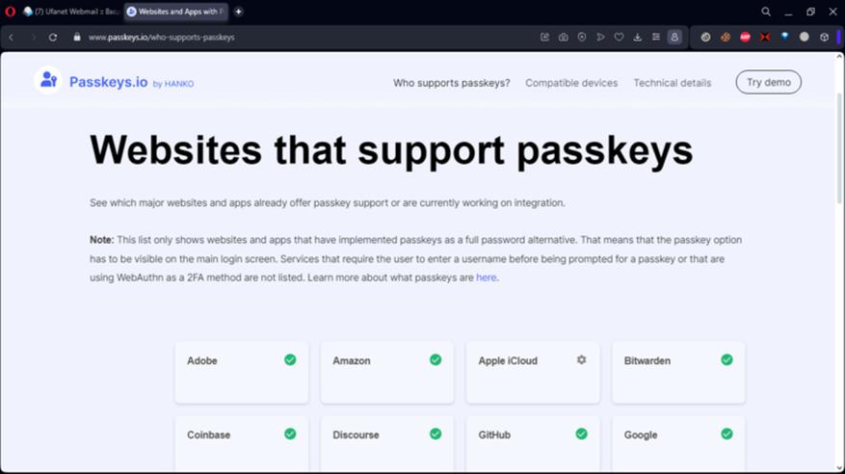
Task: Click the 'by HANKO' link
Action: click(x=173, y=84)
